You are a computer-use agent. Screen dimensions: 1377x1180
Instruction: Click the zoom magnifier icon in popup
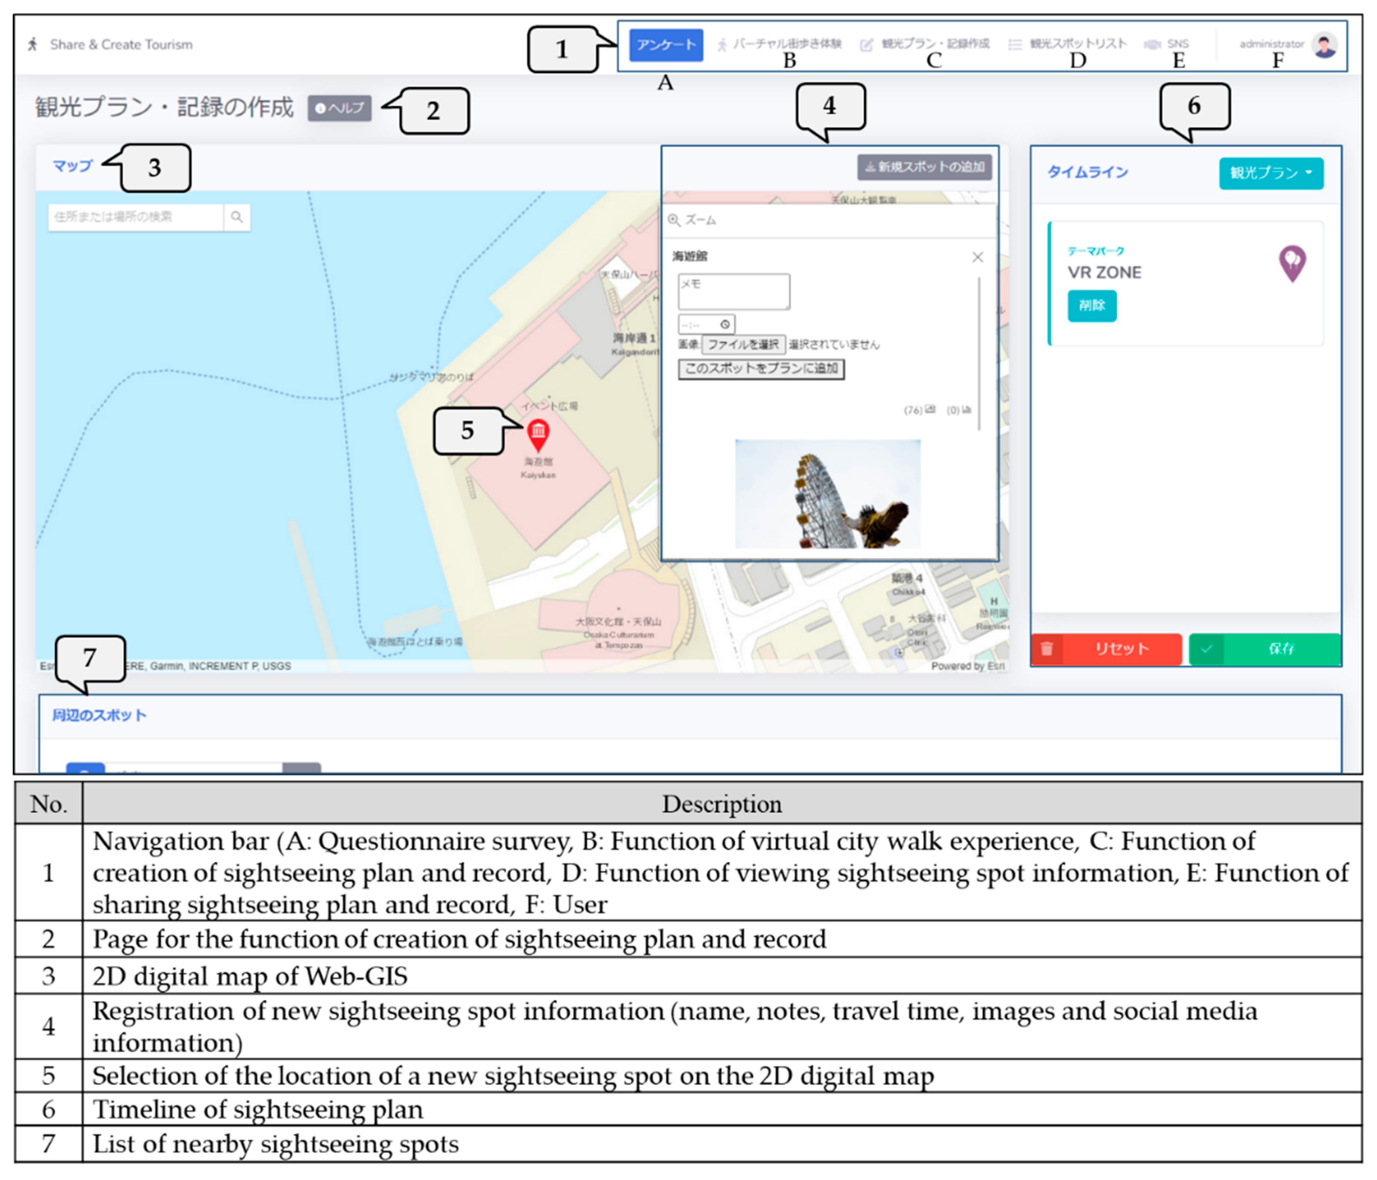pyautogui.click(x=674, y=220)
